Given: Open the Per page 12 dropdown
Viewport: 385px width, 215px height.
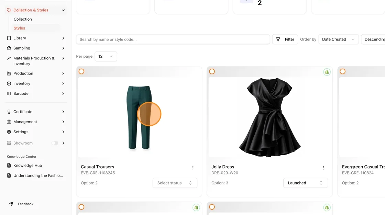Looking at the screenshot, I should [106, 56].
